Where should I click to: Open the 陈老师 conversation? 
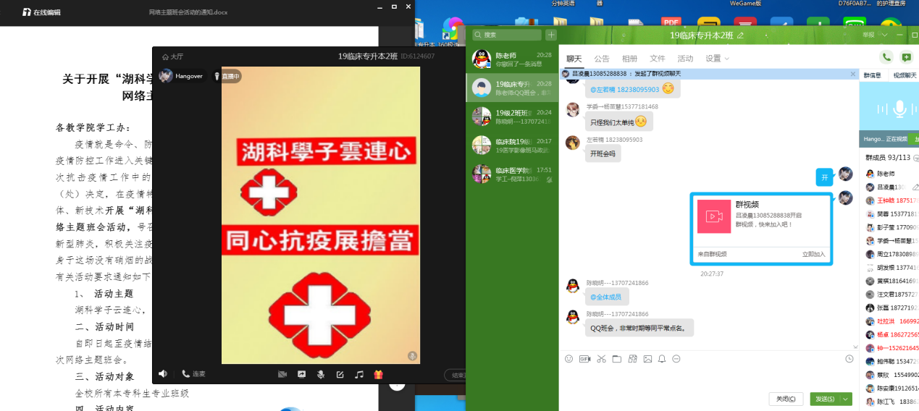512,59
